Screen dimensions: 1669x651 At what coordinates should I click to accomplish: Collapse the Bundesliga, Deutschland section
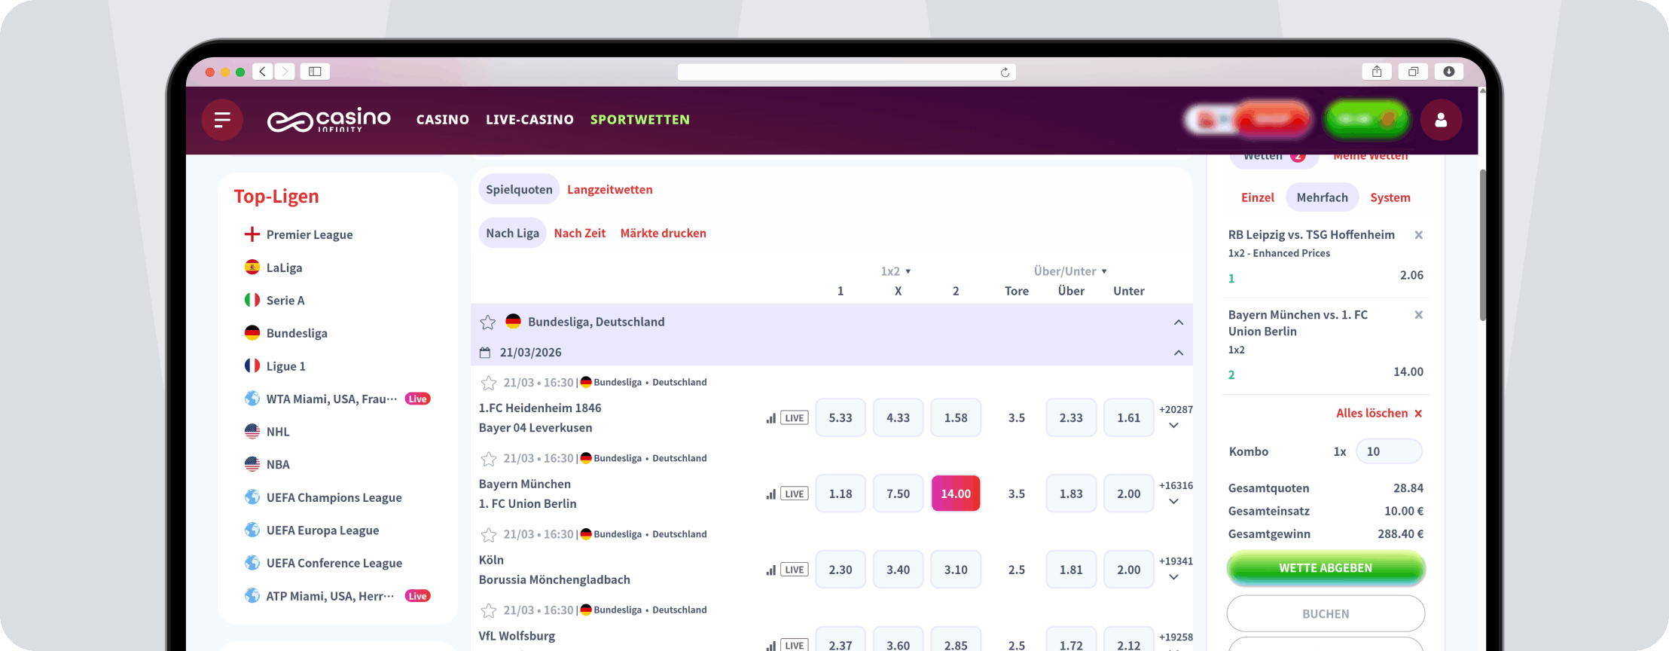(1179, 322)
